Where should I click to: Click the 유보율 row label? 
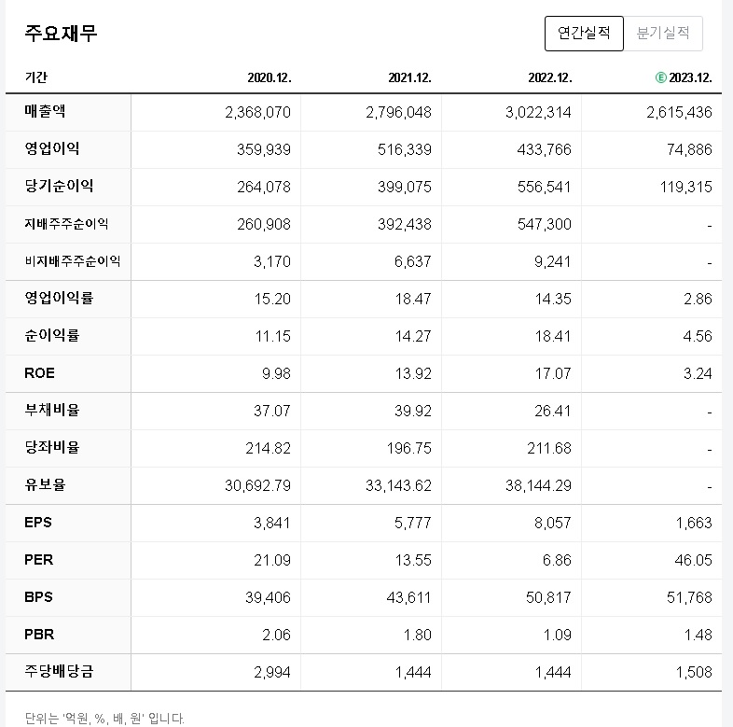(x=45, y=485)
